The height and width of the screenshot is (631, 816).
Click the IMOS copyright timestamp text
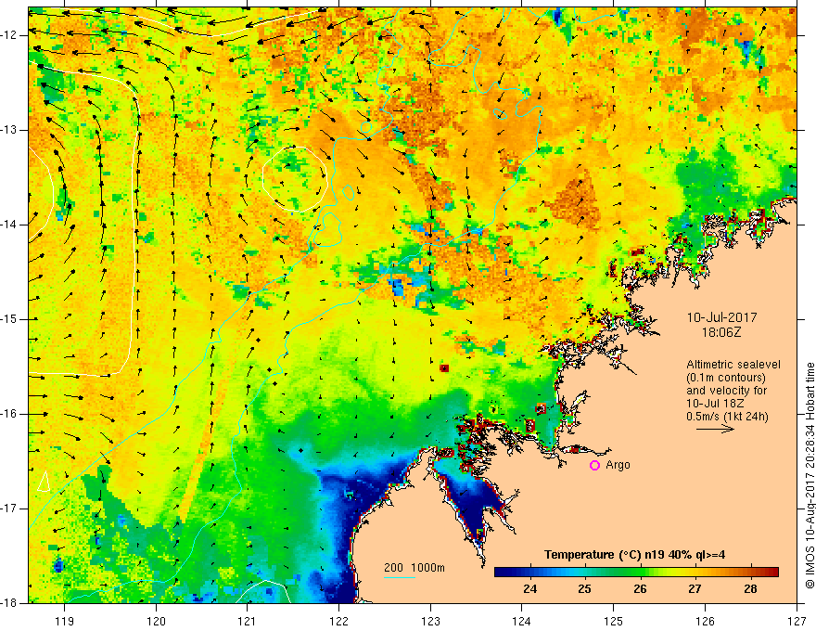(810, 475)
